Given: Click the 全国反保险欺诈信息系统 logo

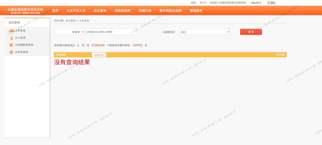Looking at the screenshot, I should [25, 10].
